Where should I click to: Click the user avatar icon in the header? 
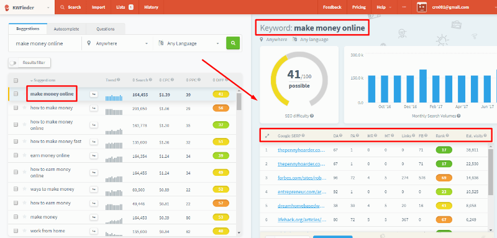(421, 7)
